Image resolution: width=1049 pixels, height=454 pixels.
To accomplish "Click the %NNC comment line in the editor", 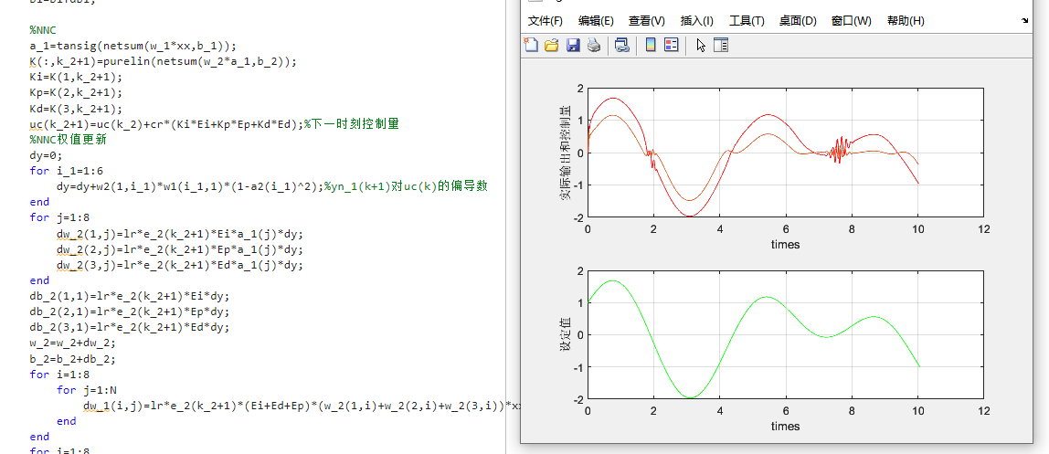I will [x=43, y=30].
